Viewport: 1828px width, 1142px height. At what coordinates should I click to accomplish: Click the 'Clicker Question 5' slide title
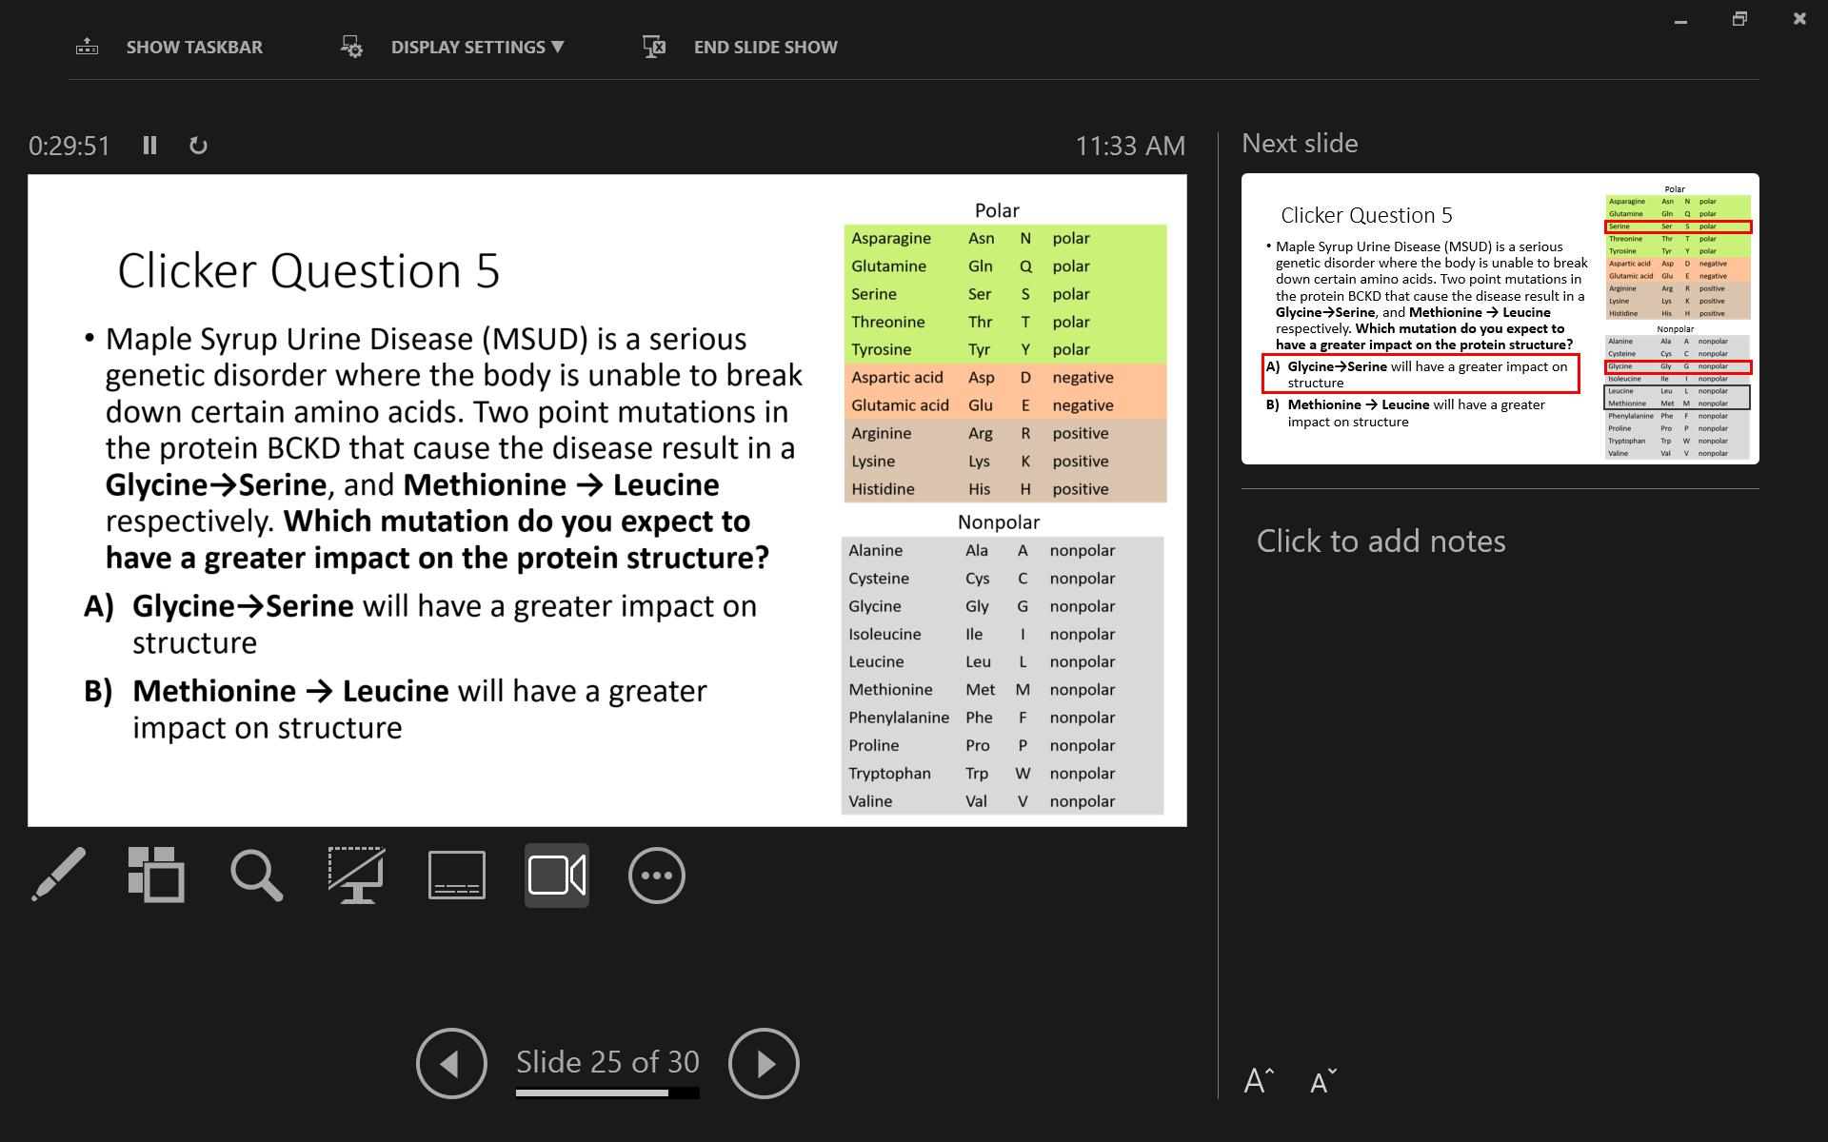click(x=308, y=271)
